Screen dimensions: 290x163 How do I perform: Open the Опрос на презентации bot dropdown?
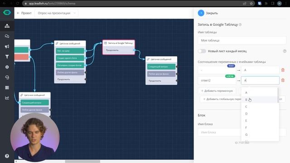click(56, 13)
